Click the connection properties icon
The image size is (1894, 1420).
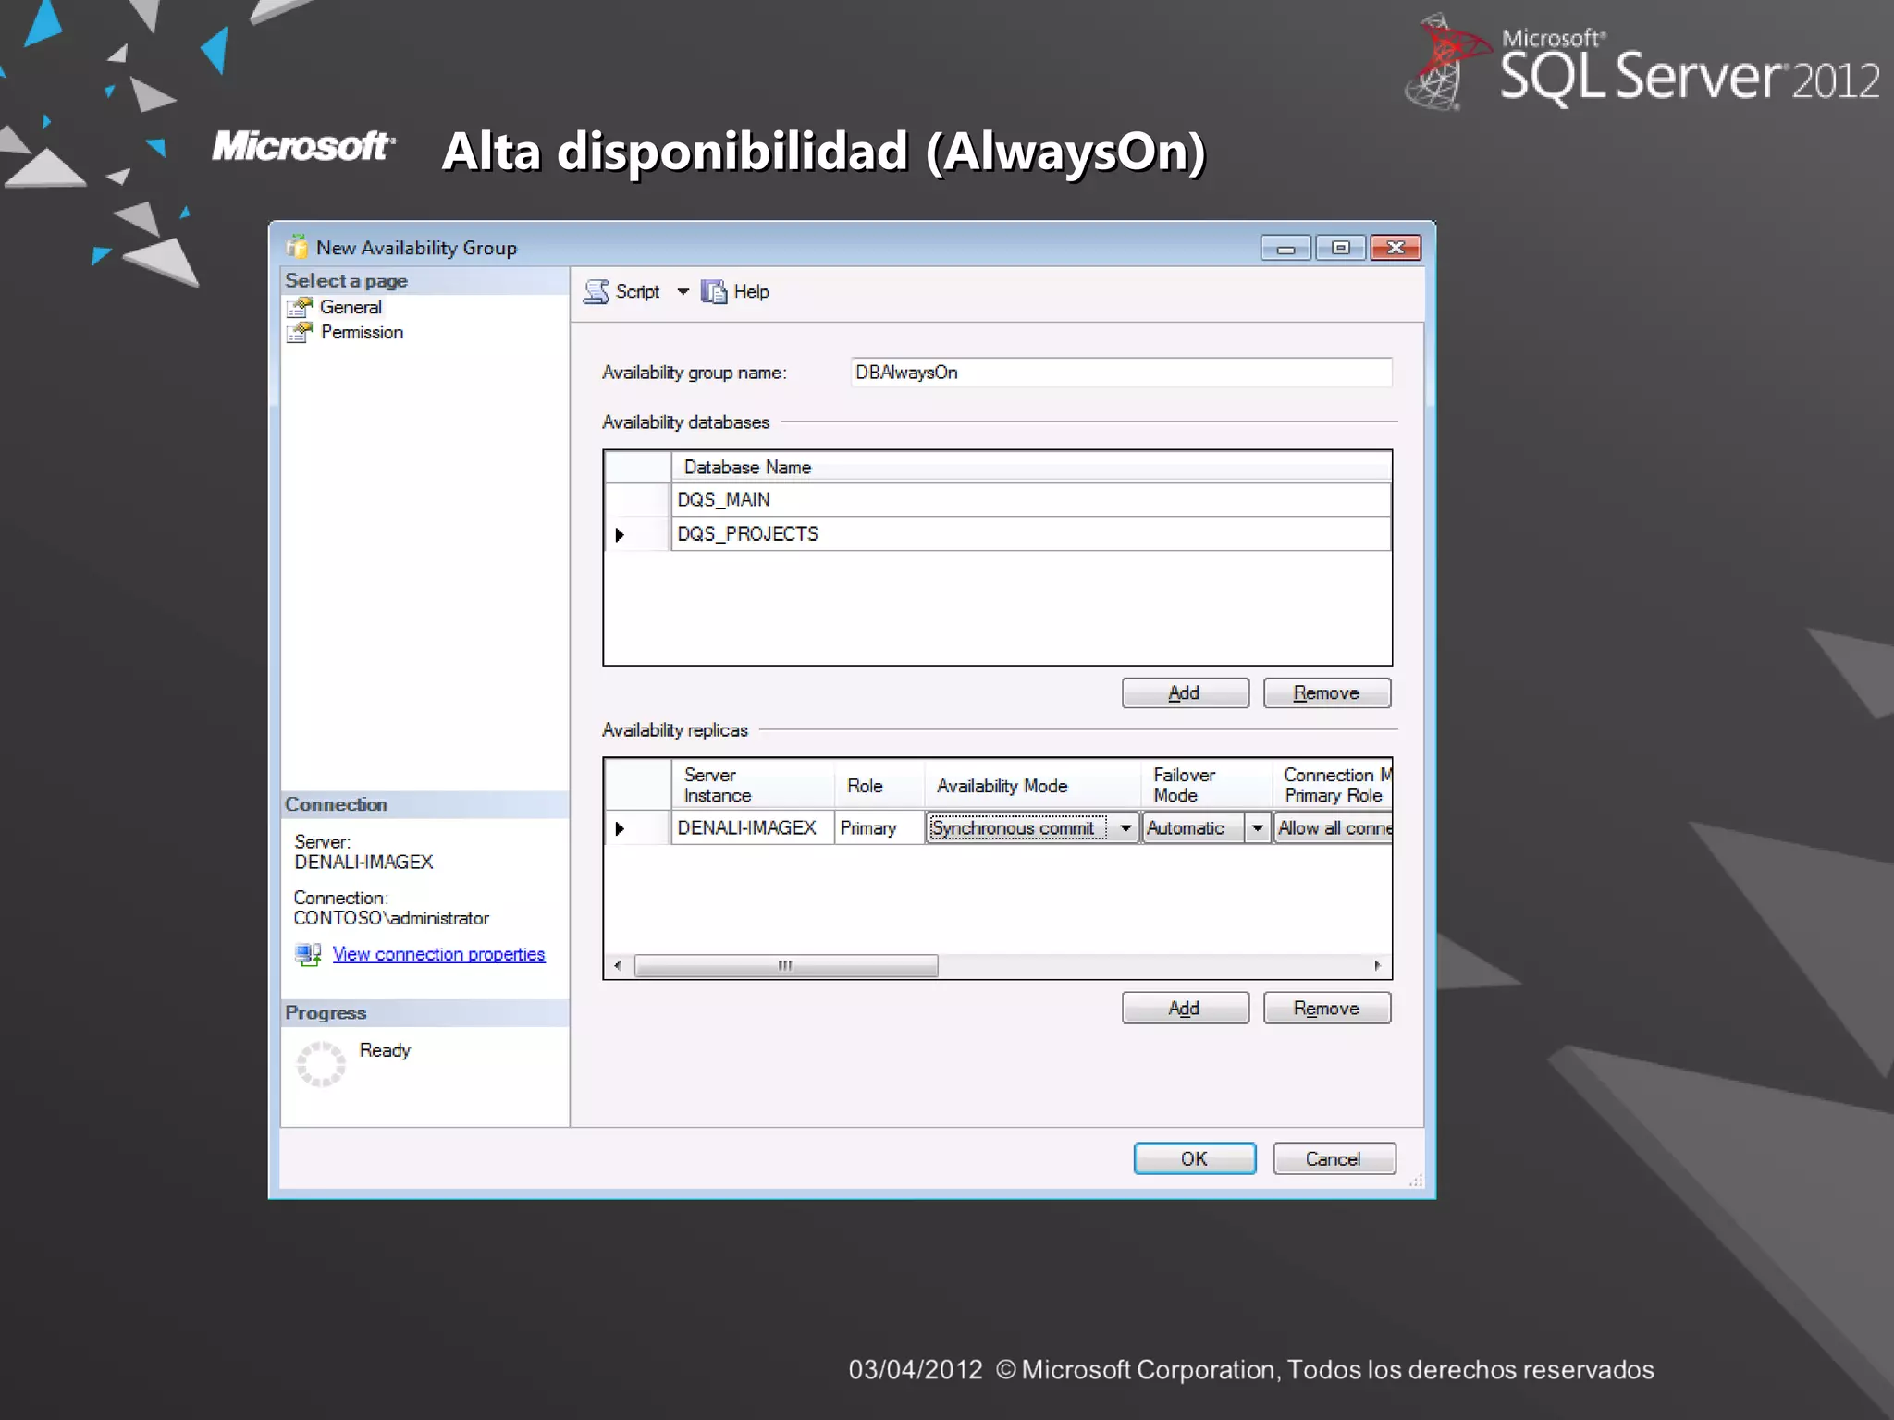pos(308,954)
